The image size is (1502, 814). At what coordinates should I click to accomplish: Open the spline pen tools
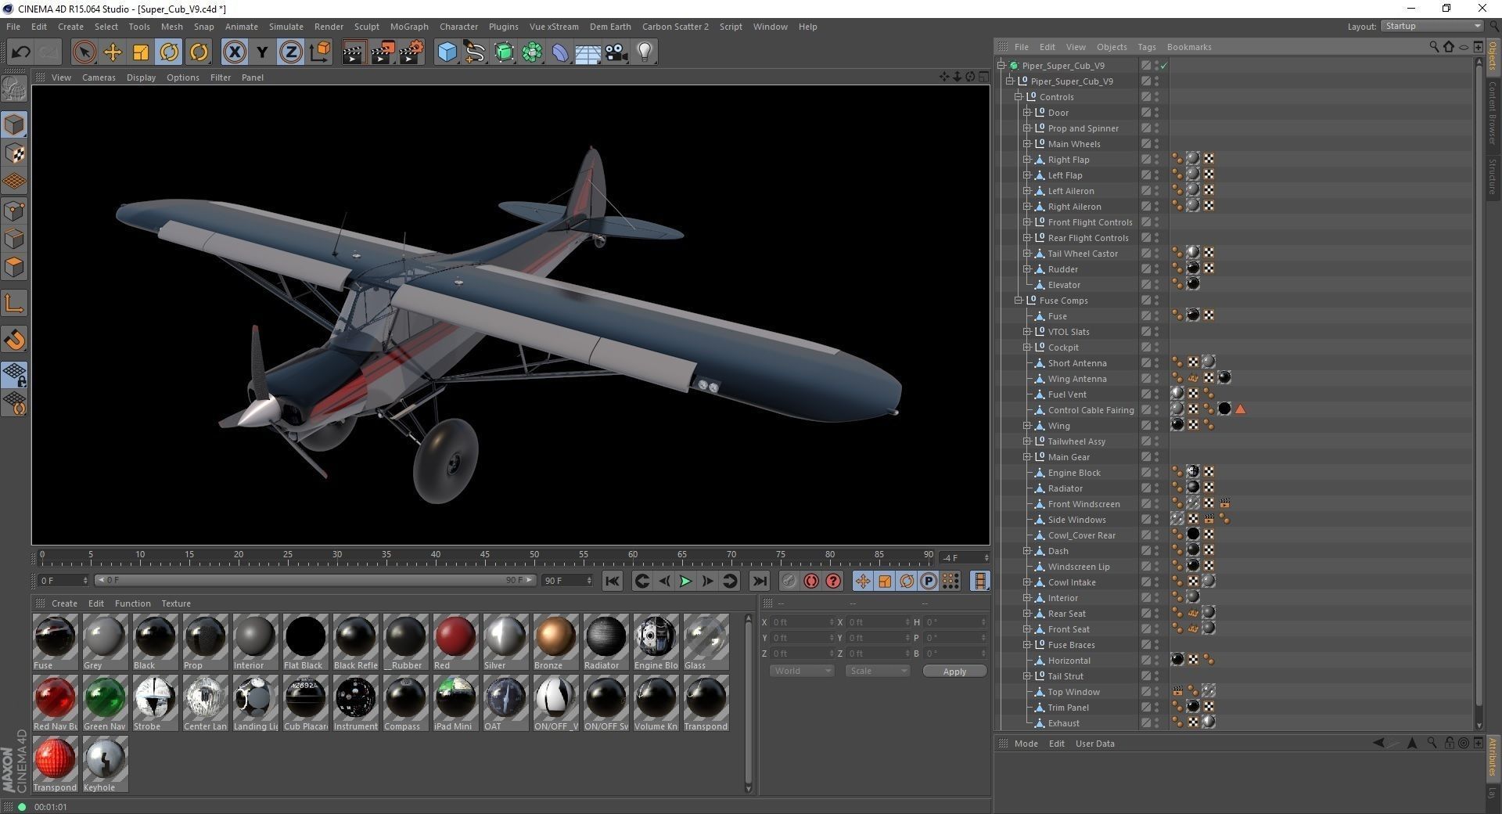[x=475, y=52]
